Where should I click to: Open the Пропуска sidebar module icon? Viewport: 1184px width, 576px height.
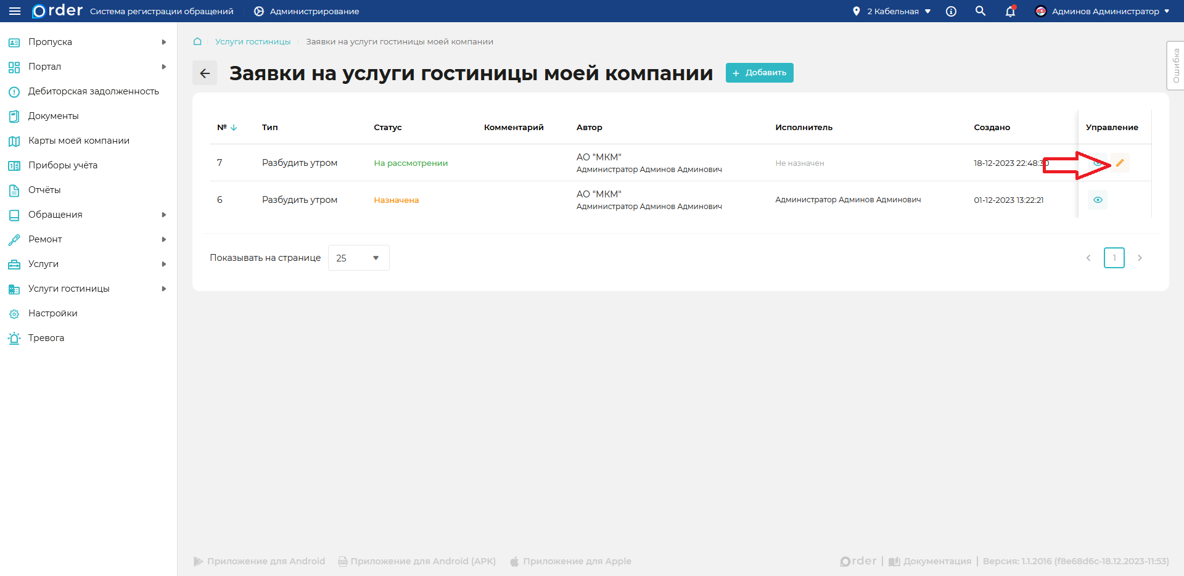click(14, 42)
